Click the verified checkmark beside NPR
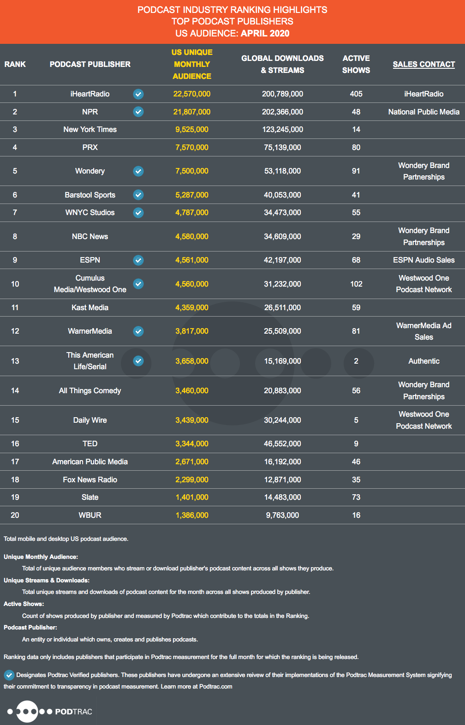 click(x=138, y=112)
